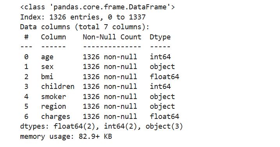Click the 'Column' header text
The image size is (280, 147).
(x=54, y=37)
